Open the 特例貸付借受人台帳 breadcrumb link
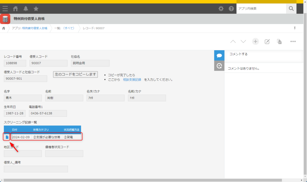Image resolution: width=307 pixels, height=182 pixels. [34, 28]
